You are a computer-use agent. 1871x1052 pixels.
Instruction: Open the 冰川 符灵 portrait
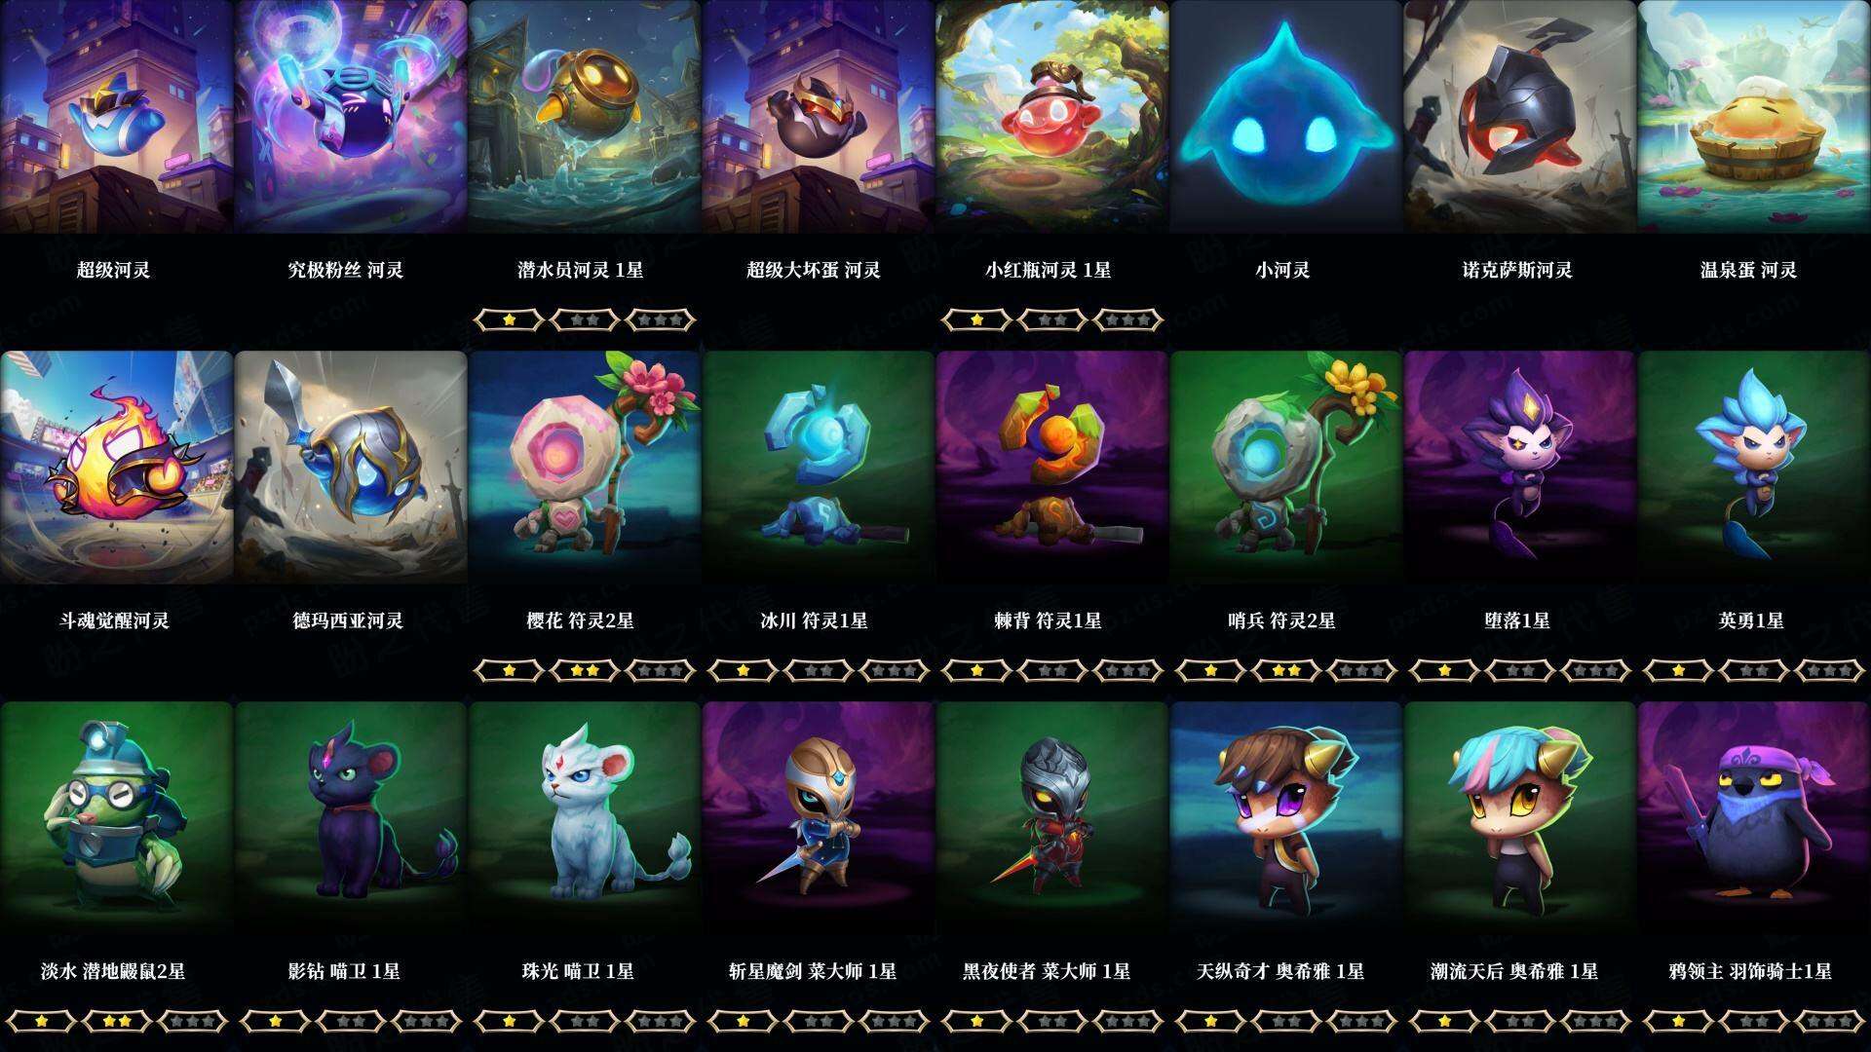pos(818,467)
